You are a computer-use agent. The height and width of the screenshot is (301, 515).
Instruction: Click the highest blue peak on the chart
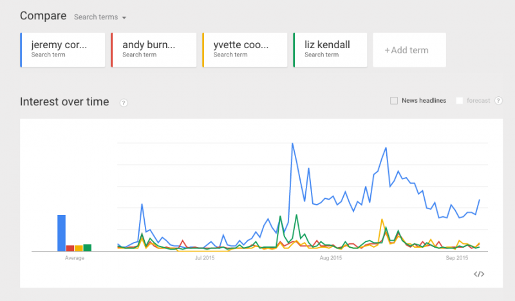(292, 144)
